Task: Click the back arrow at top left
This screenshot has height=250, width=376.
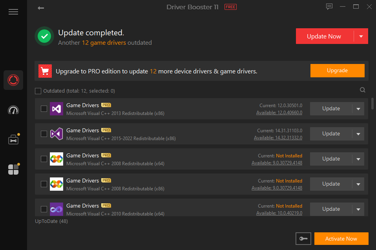Action: click(40, 7)
